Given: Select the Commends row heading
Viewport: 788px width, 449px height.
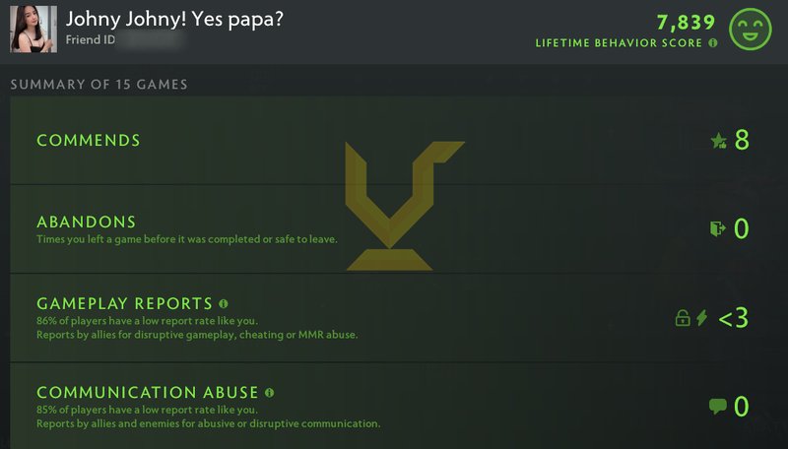Looking at the screenshot, I should (x=89, y=140).
